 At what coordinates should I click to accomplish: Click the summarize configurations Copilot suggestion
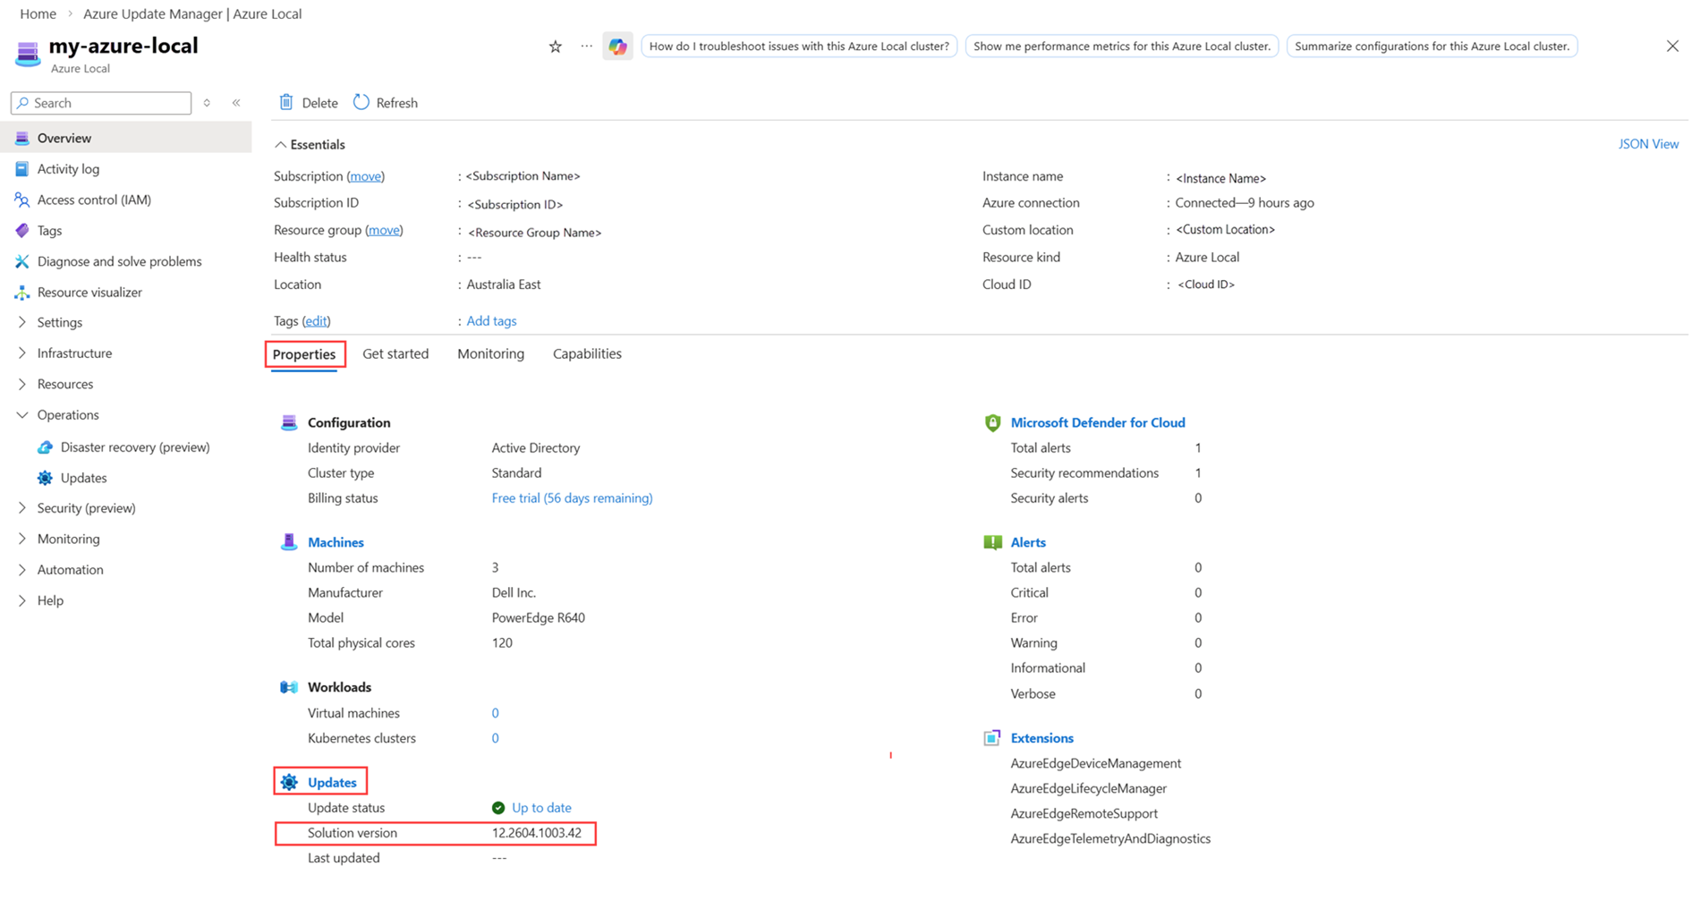[x=1432, y=47]
